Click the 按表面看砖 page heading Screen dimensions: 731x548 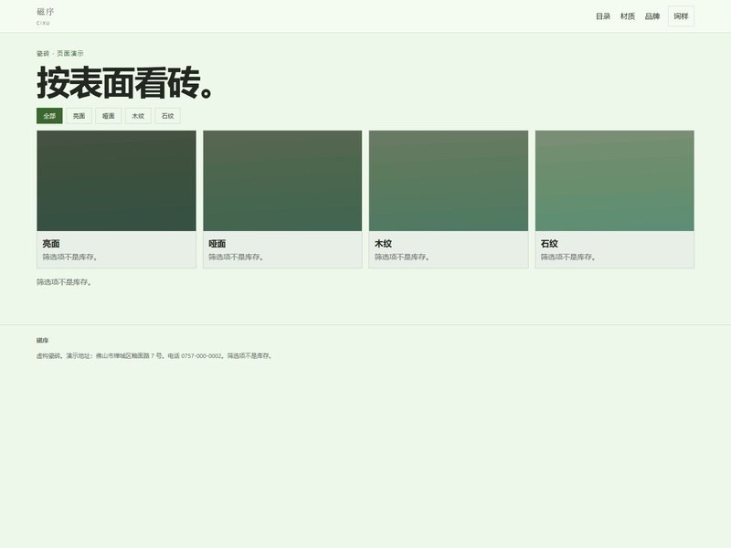pyautogui.click(x=125, y=83)
